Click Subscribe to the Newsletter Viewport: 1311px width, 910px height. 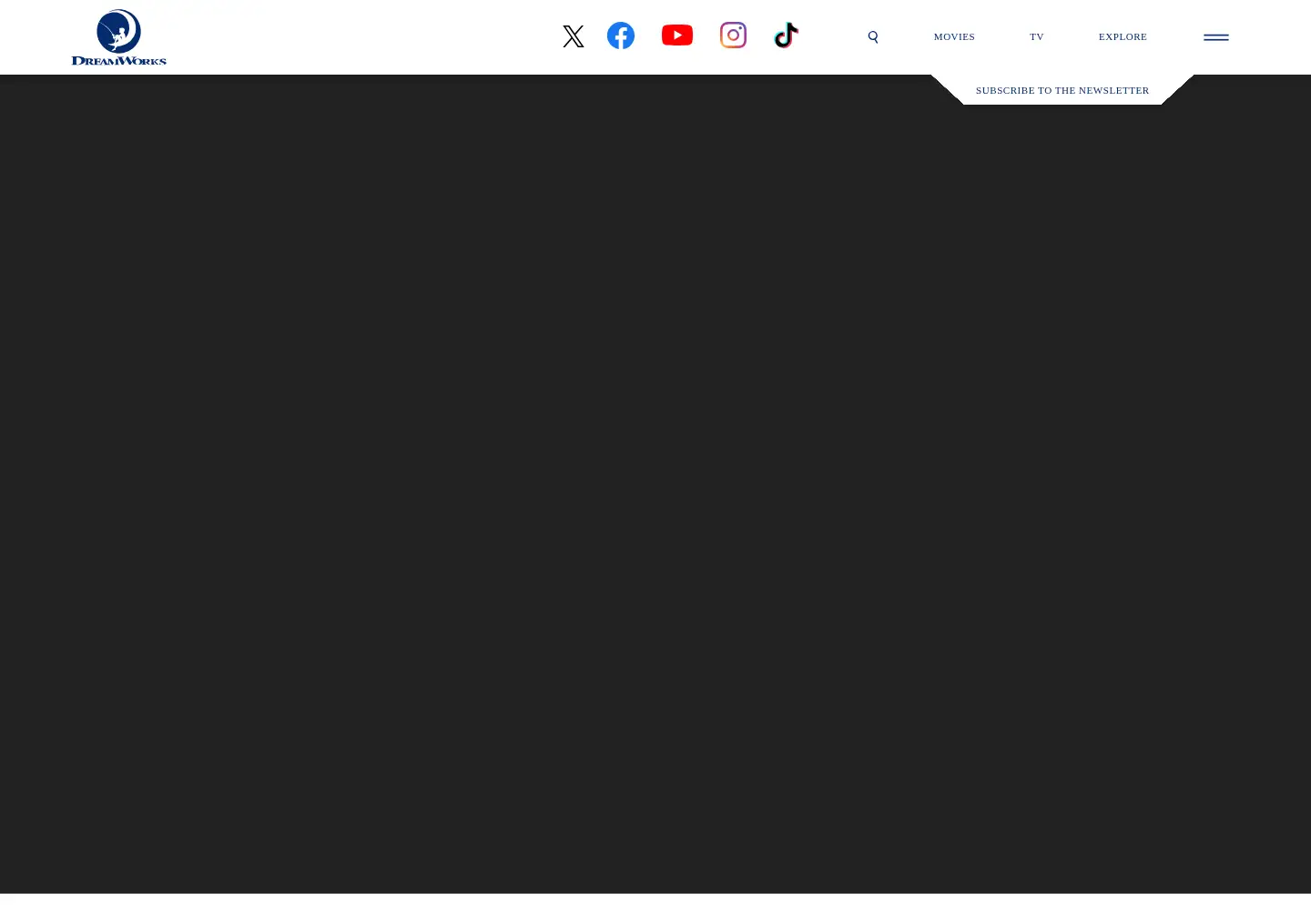pos(1062,90)
